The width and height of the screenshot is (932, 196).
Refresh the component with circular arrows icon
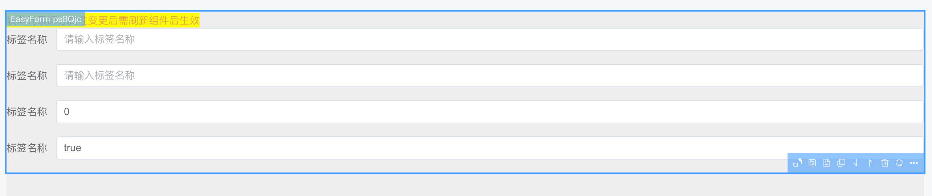click(899, 163)
